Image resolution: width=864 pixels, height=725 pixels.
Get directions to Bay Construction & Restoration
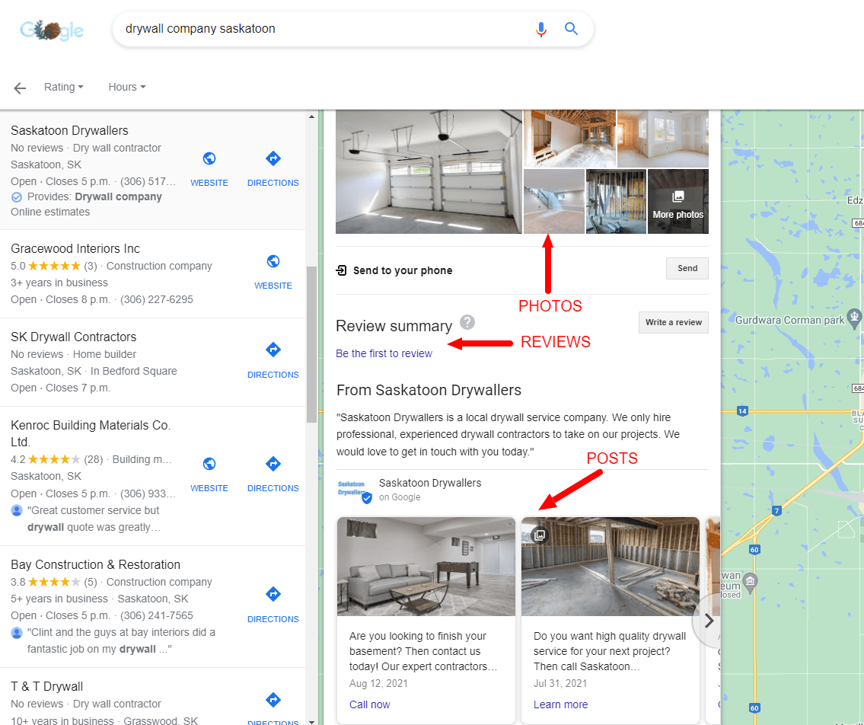273,594
